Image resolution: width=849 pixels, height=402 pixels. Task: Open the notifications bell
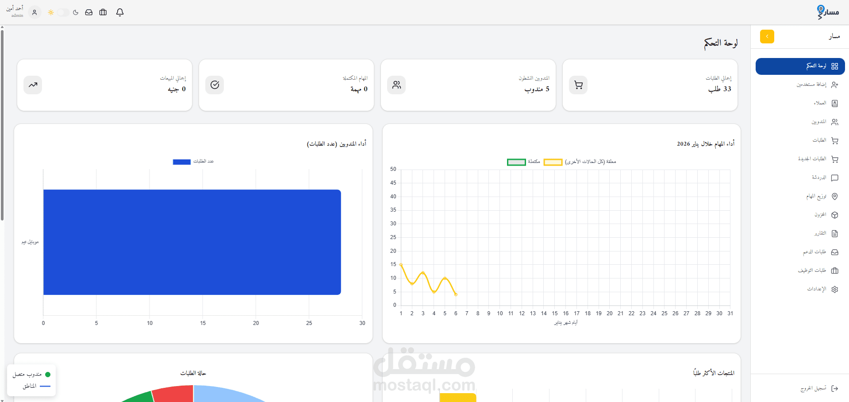coord(120,12)
